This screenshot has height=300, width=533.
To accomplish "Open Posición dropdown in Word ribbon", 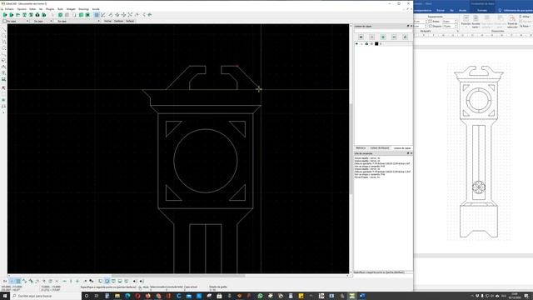I will (x=466, y=21).
